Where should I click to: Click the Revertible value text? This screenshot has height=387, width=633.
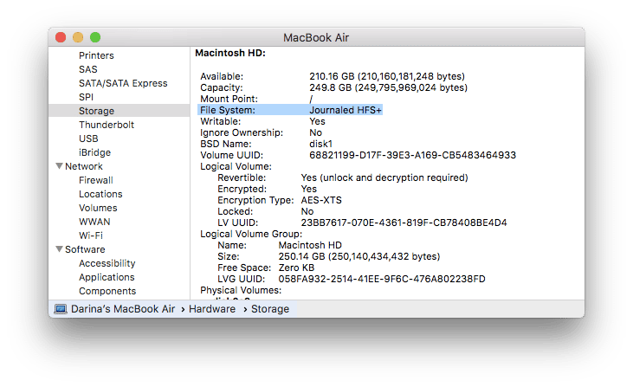[x=384, y=177]
